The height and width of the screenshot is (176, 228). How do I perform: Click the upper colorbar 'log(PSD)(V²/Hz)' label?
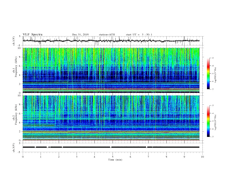(215, 75)
